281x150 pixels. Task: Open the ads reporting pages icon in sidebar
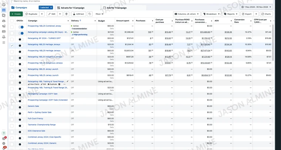[x=4, y=15]
